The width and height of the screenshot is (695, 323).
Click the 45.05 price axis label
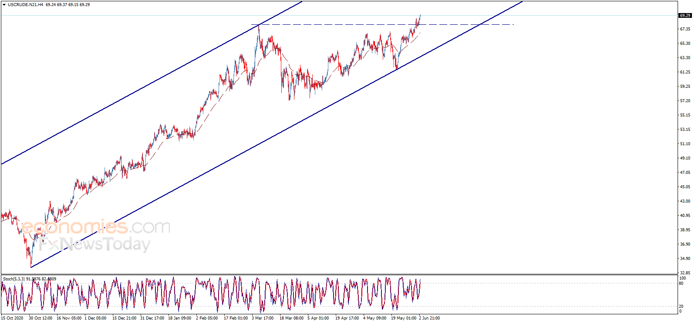click(685, 187)
